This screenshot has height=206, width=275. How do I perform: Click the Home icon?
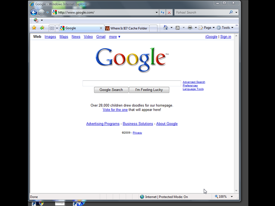(165, 27)
